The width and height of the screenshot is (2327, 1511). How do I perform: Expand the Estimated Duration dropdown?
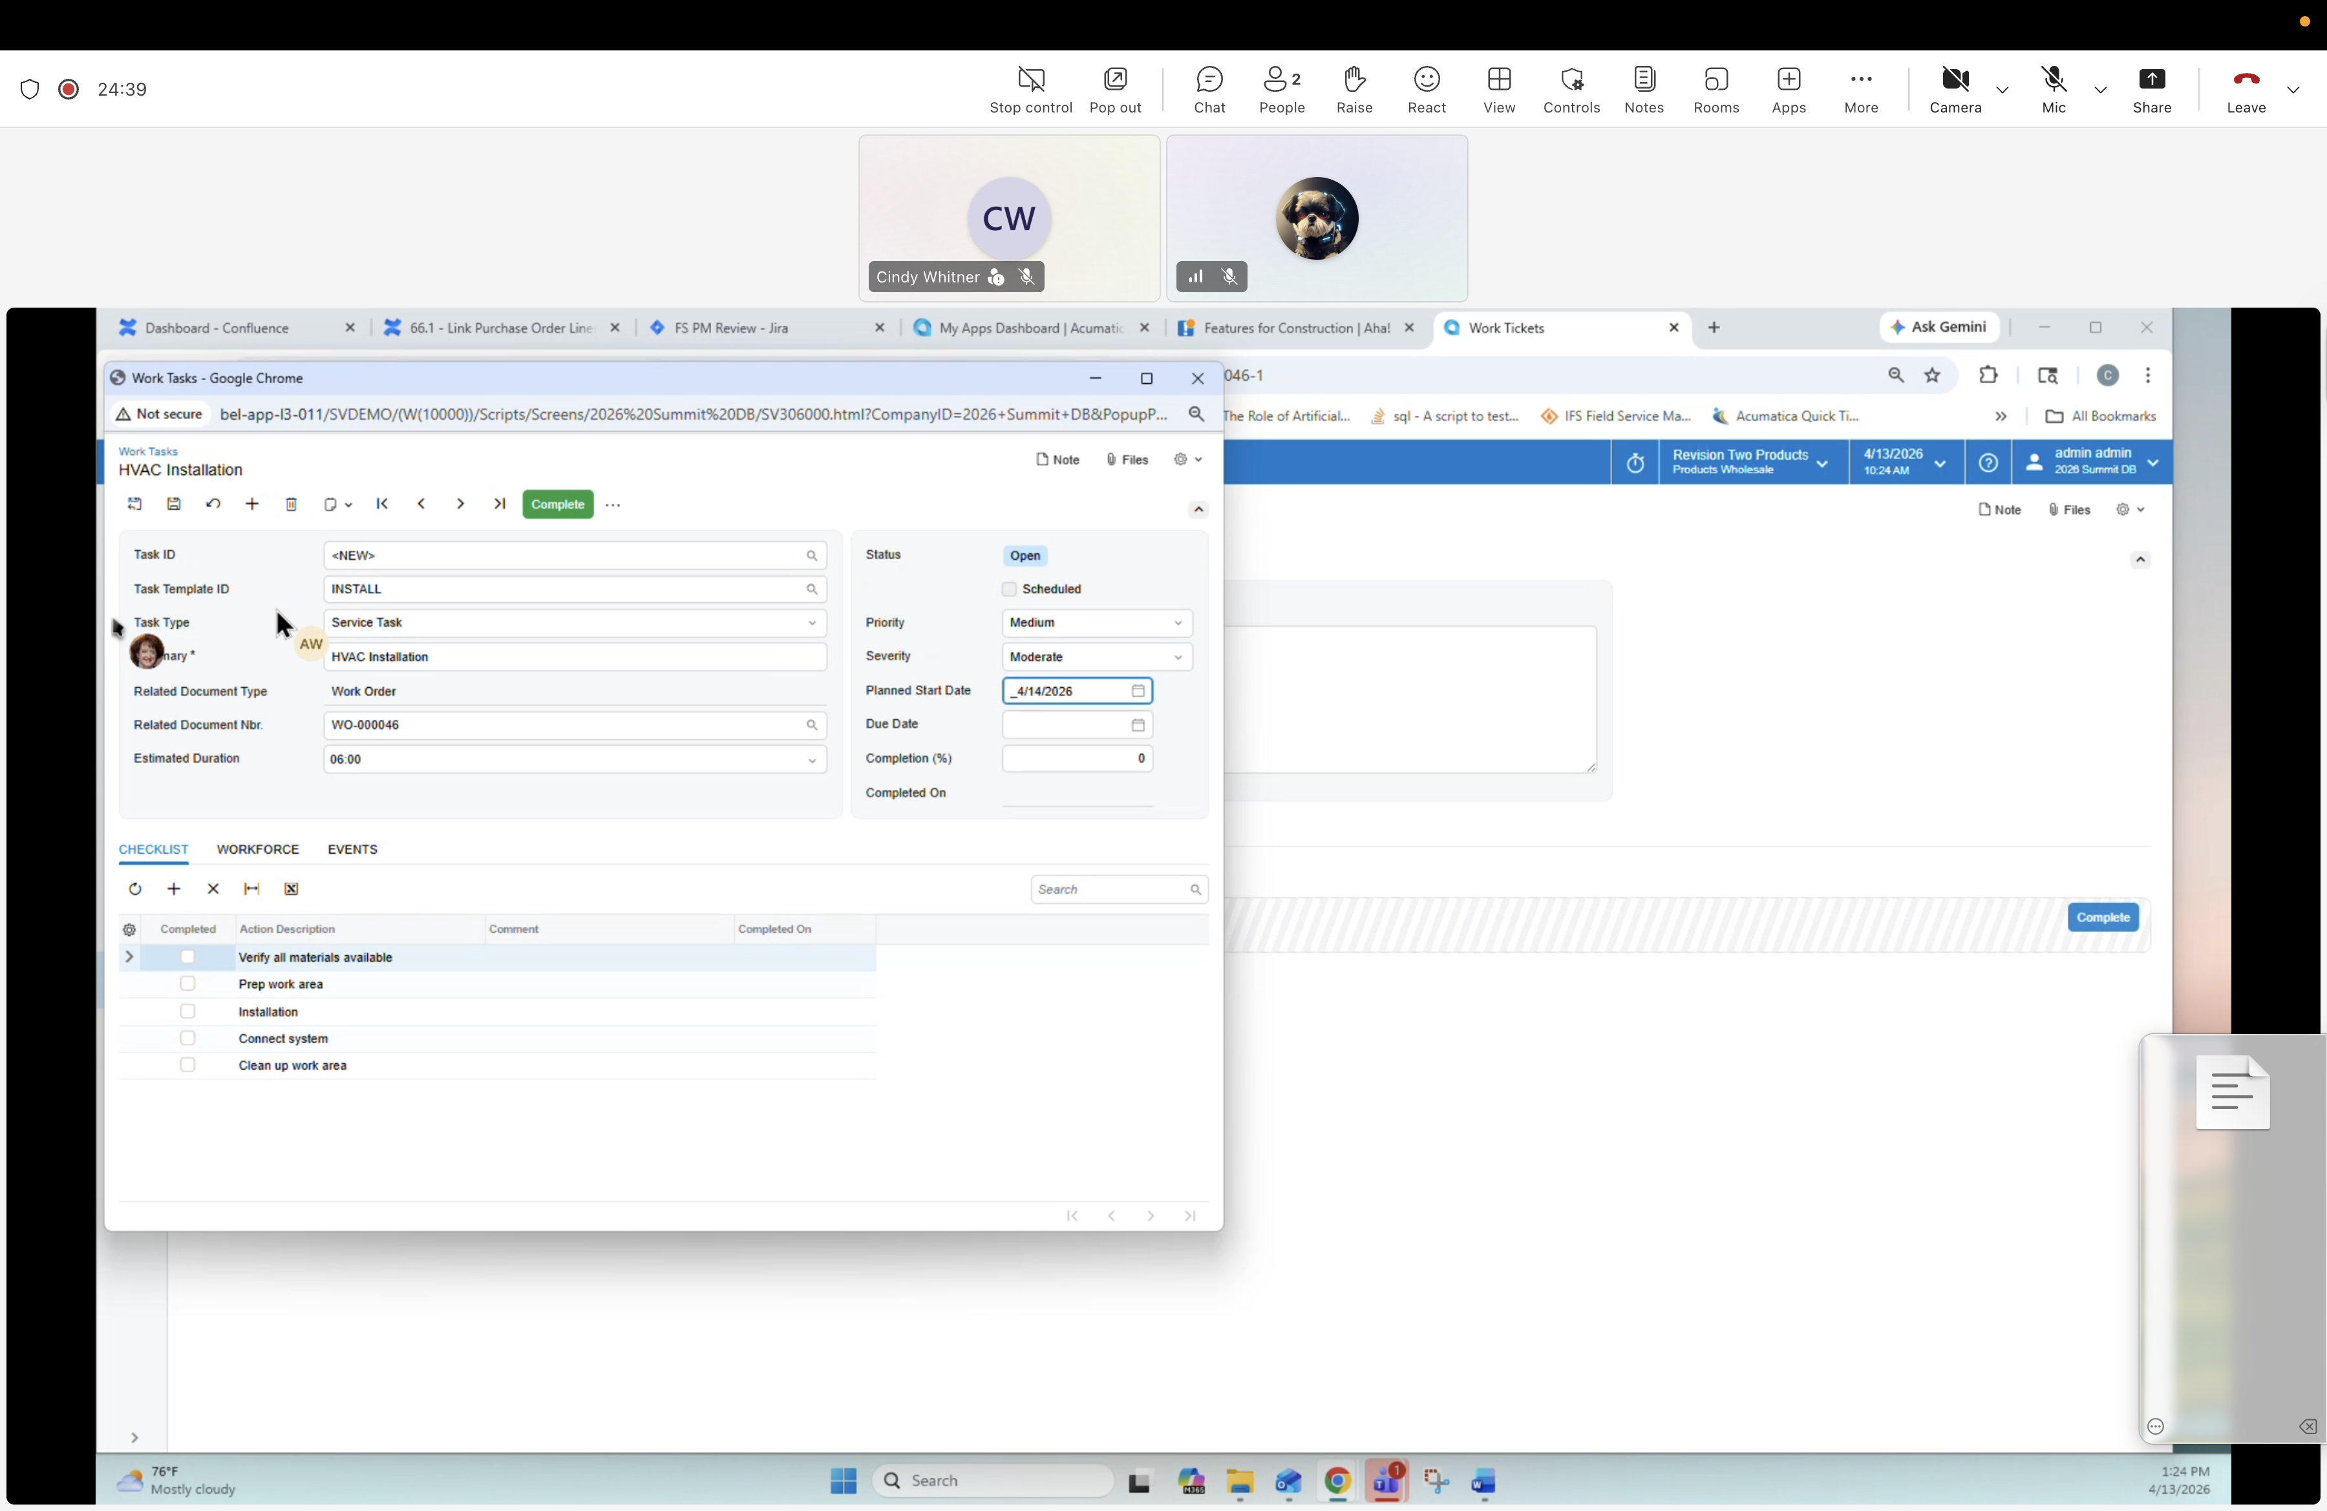coord(813,759)
